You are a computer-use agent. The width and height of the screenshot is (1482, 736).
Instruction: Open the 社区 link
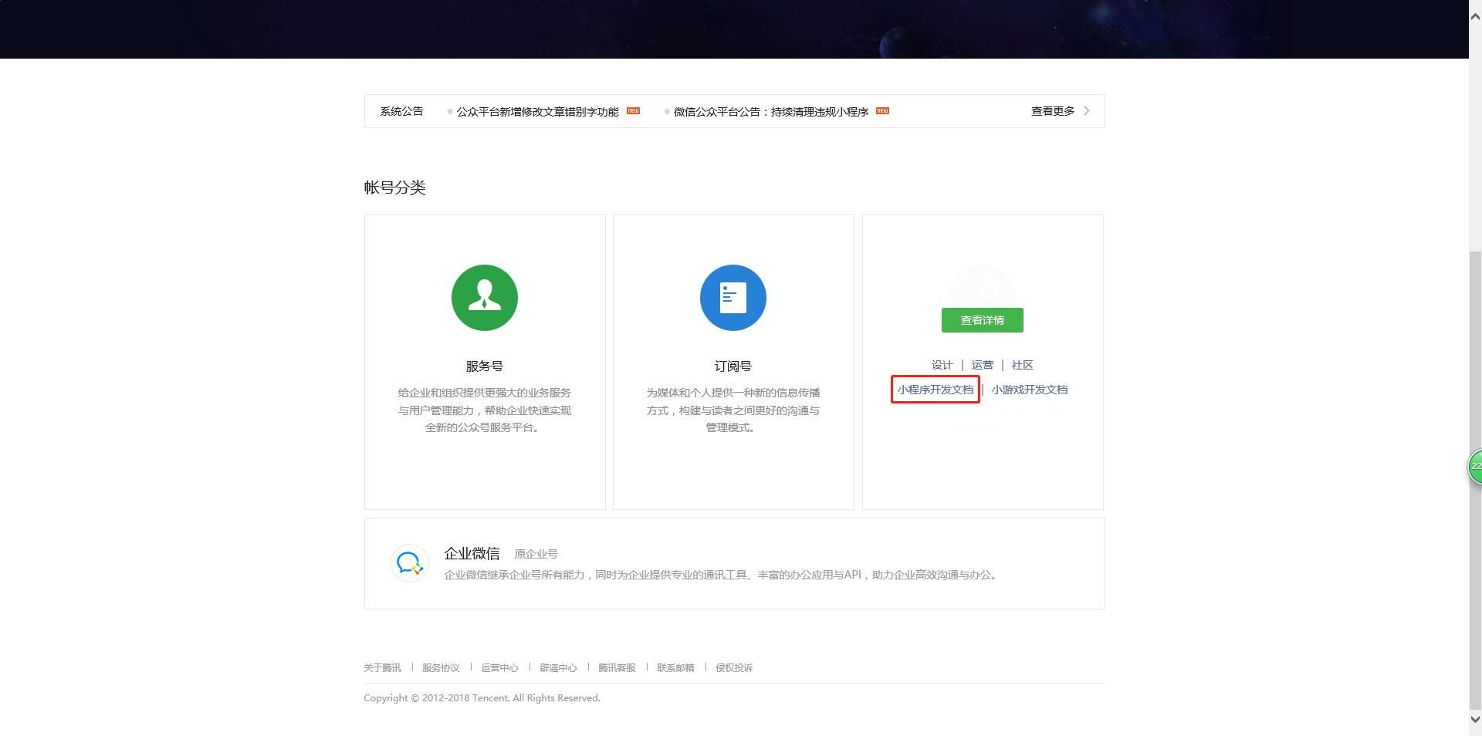[x=1020, y=365]
